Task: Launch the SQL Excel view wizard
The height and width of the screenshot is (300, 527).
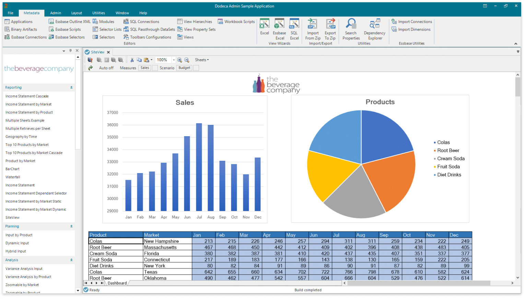Action: click(x=294, y=29)
